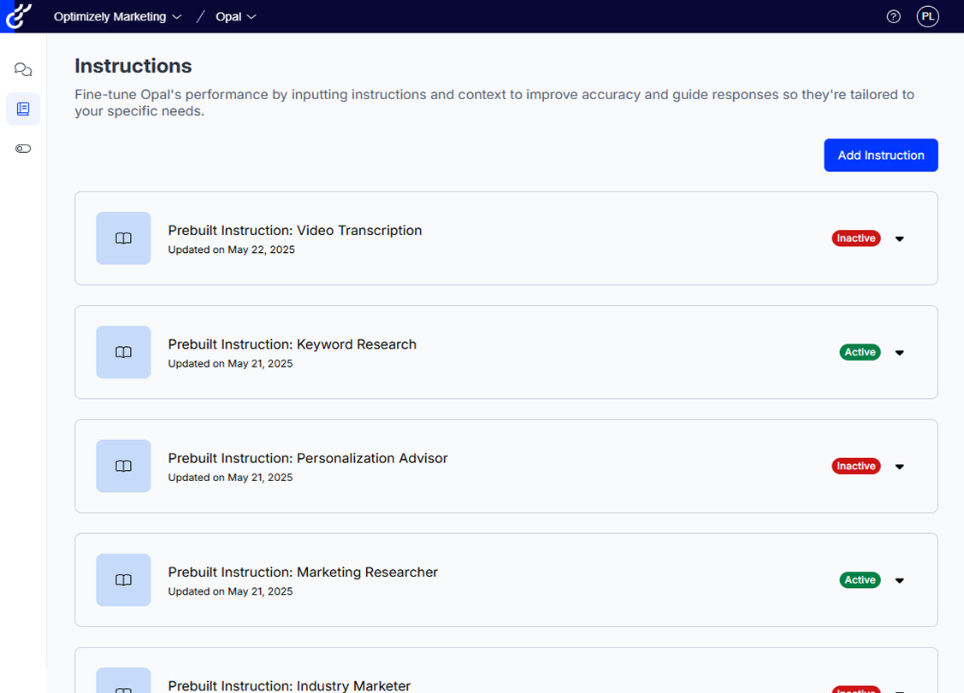The width and height of the screenshot is (964, 693).
Task: Expand the Personalization Advisor instruction arrow
Action: pos(900,467)
